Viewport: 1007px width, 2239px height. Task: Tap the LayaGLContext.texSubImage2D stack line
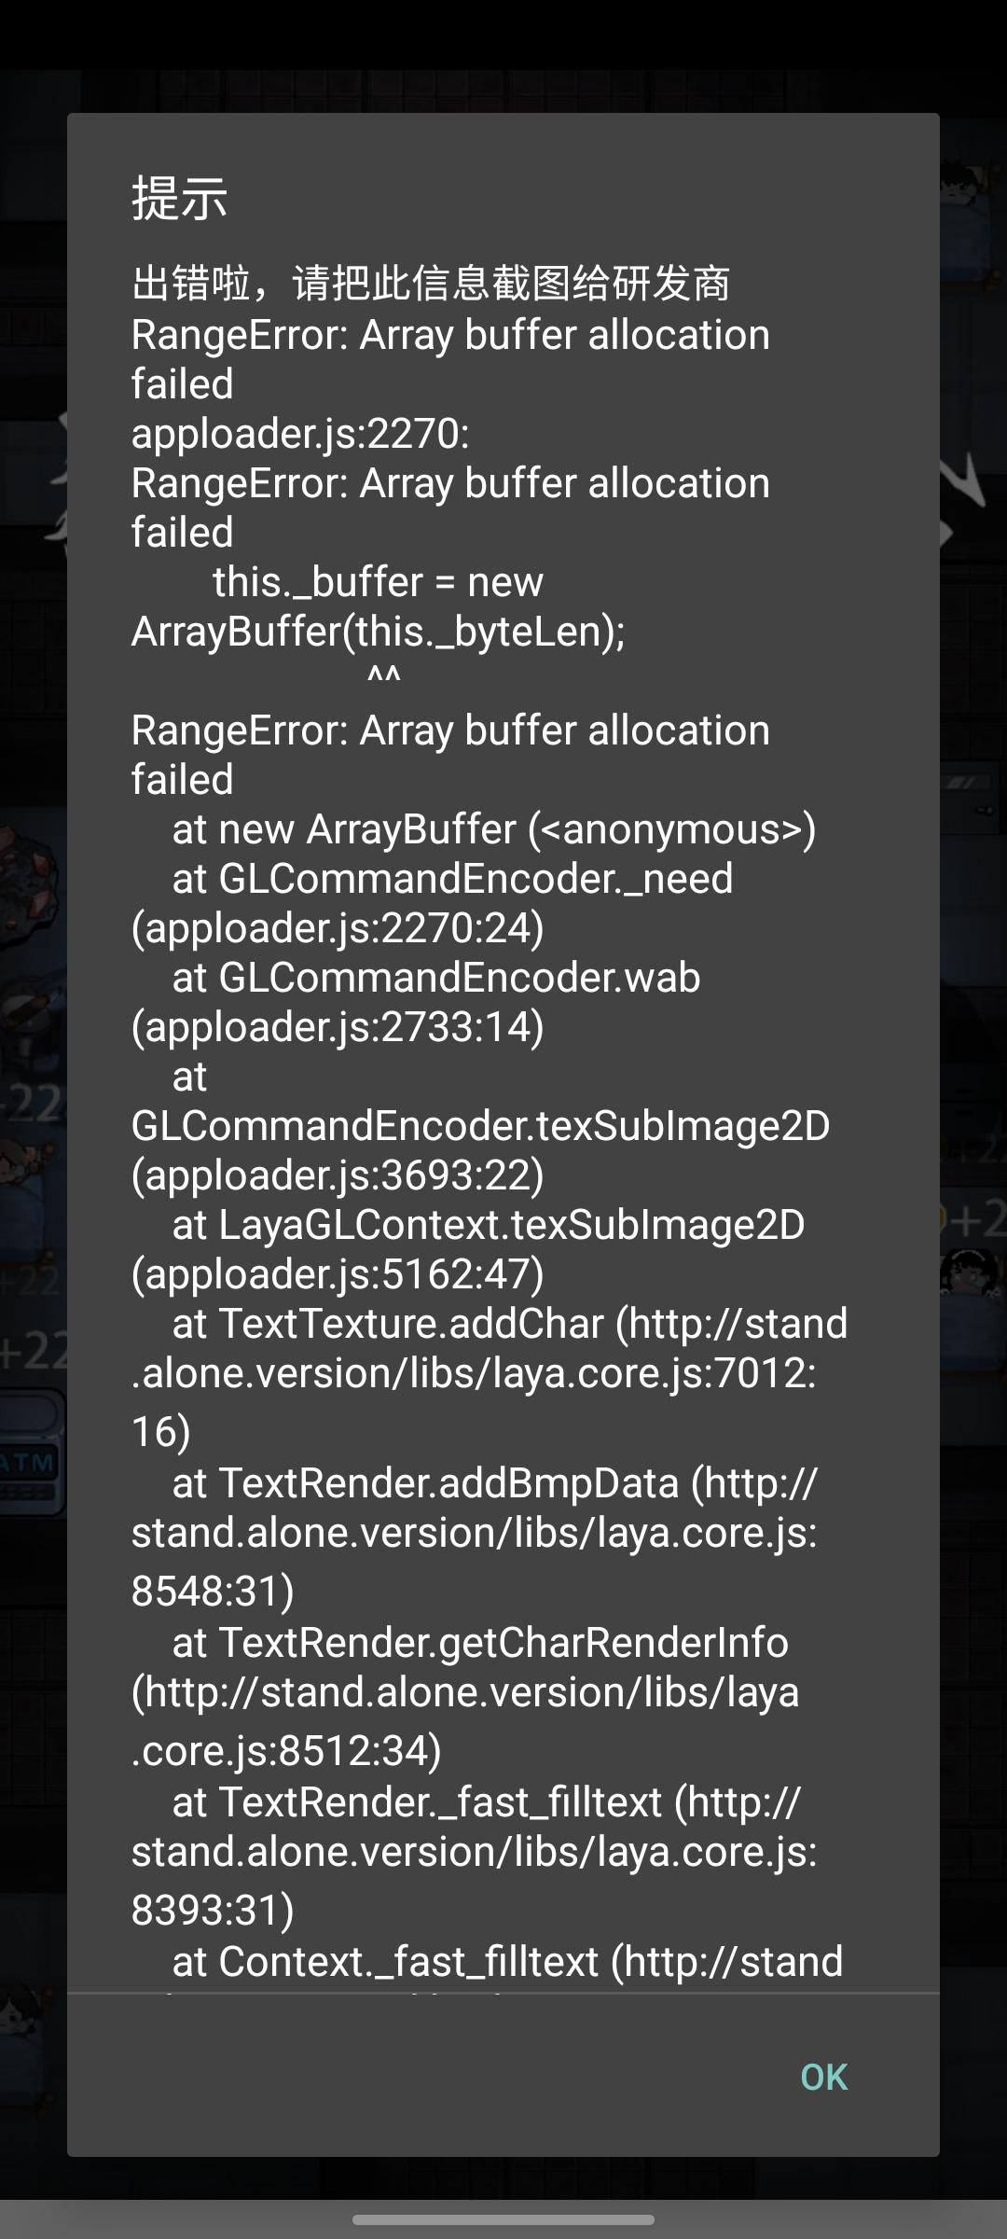tap(468, 1249)
